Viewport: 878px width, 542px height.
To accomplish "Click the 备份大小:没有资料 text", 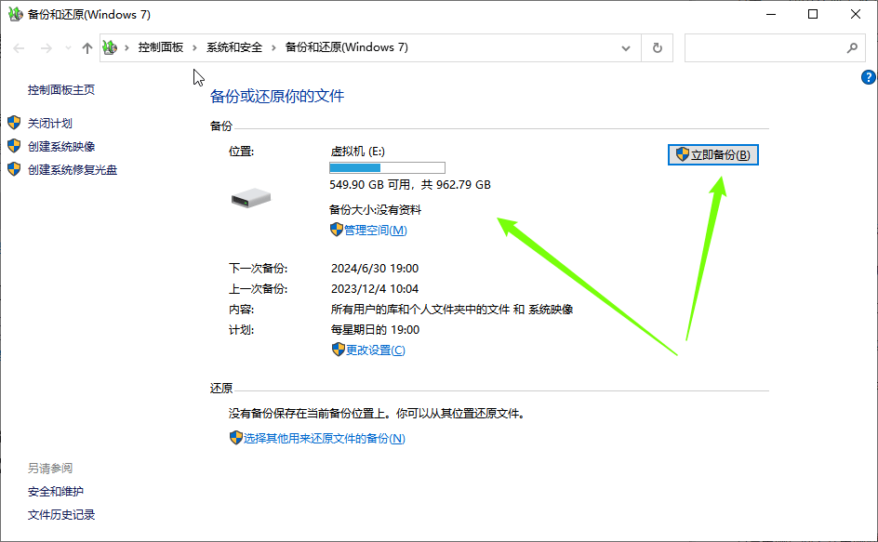I will 375,210.
